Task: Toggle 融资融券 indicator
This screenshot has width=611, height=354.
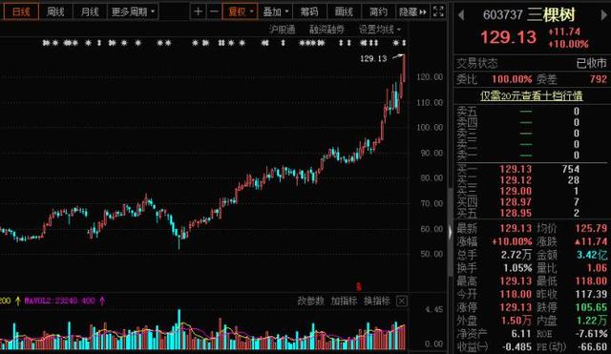Action: pos(327,30)
